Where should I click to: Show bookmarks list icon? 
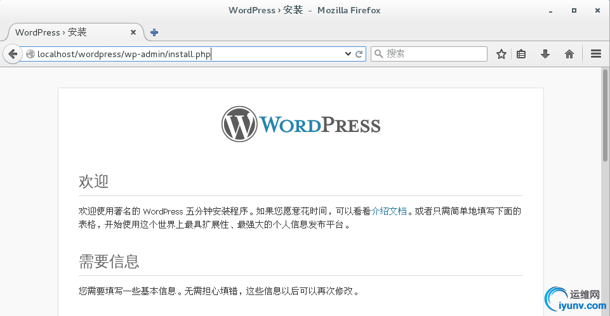click(x=521, y=54)
